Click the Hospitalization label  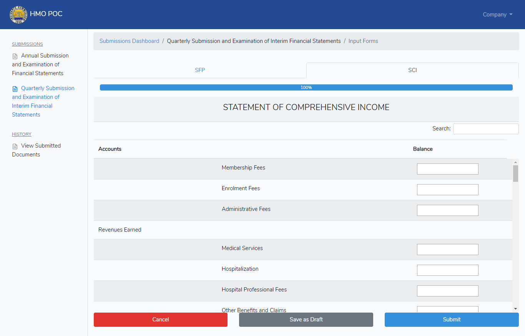point(240,269)
